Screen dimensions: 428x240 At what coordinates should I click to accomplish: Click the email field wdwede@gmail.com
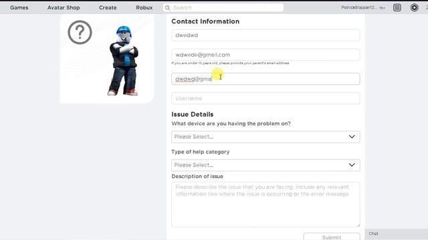pyautogui.click(x=265, y=55)
